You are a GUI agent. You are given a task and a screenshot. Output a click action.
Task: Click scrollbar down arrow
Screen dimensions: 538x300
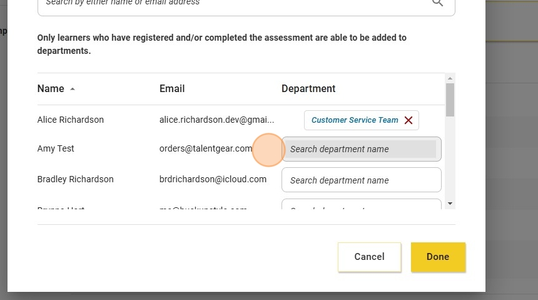[450, 204]
